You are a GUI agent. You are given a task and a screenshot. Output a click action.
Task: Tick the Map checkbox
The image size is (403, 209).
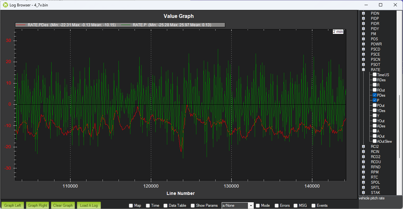coord(131,205)
